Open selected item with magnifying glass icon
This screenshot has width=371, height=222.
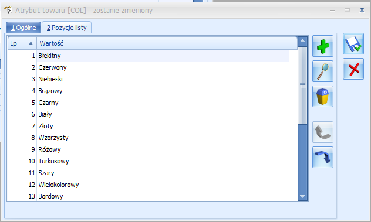[x=323, y=71]
